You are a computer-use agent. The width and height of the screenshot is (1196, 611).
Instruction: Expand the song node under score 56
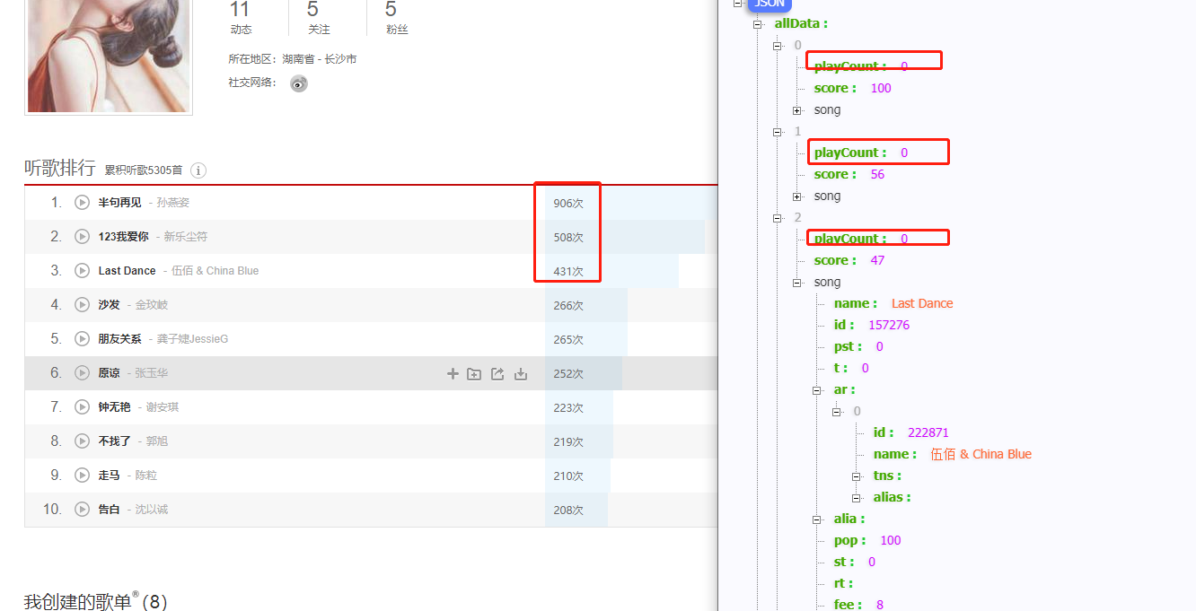pos(797,196)
